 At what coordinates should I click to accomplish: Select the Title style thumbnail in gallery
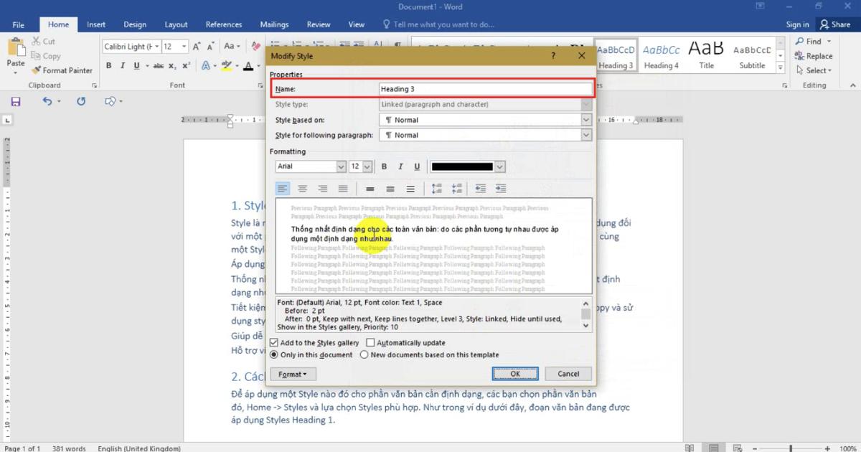[x=707, y=55]
